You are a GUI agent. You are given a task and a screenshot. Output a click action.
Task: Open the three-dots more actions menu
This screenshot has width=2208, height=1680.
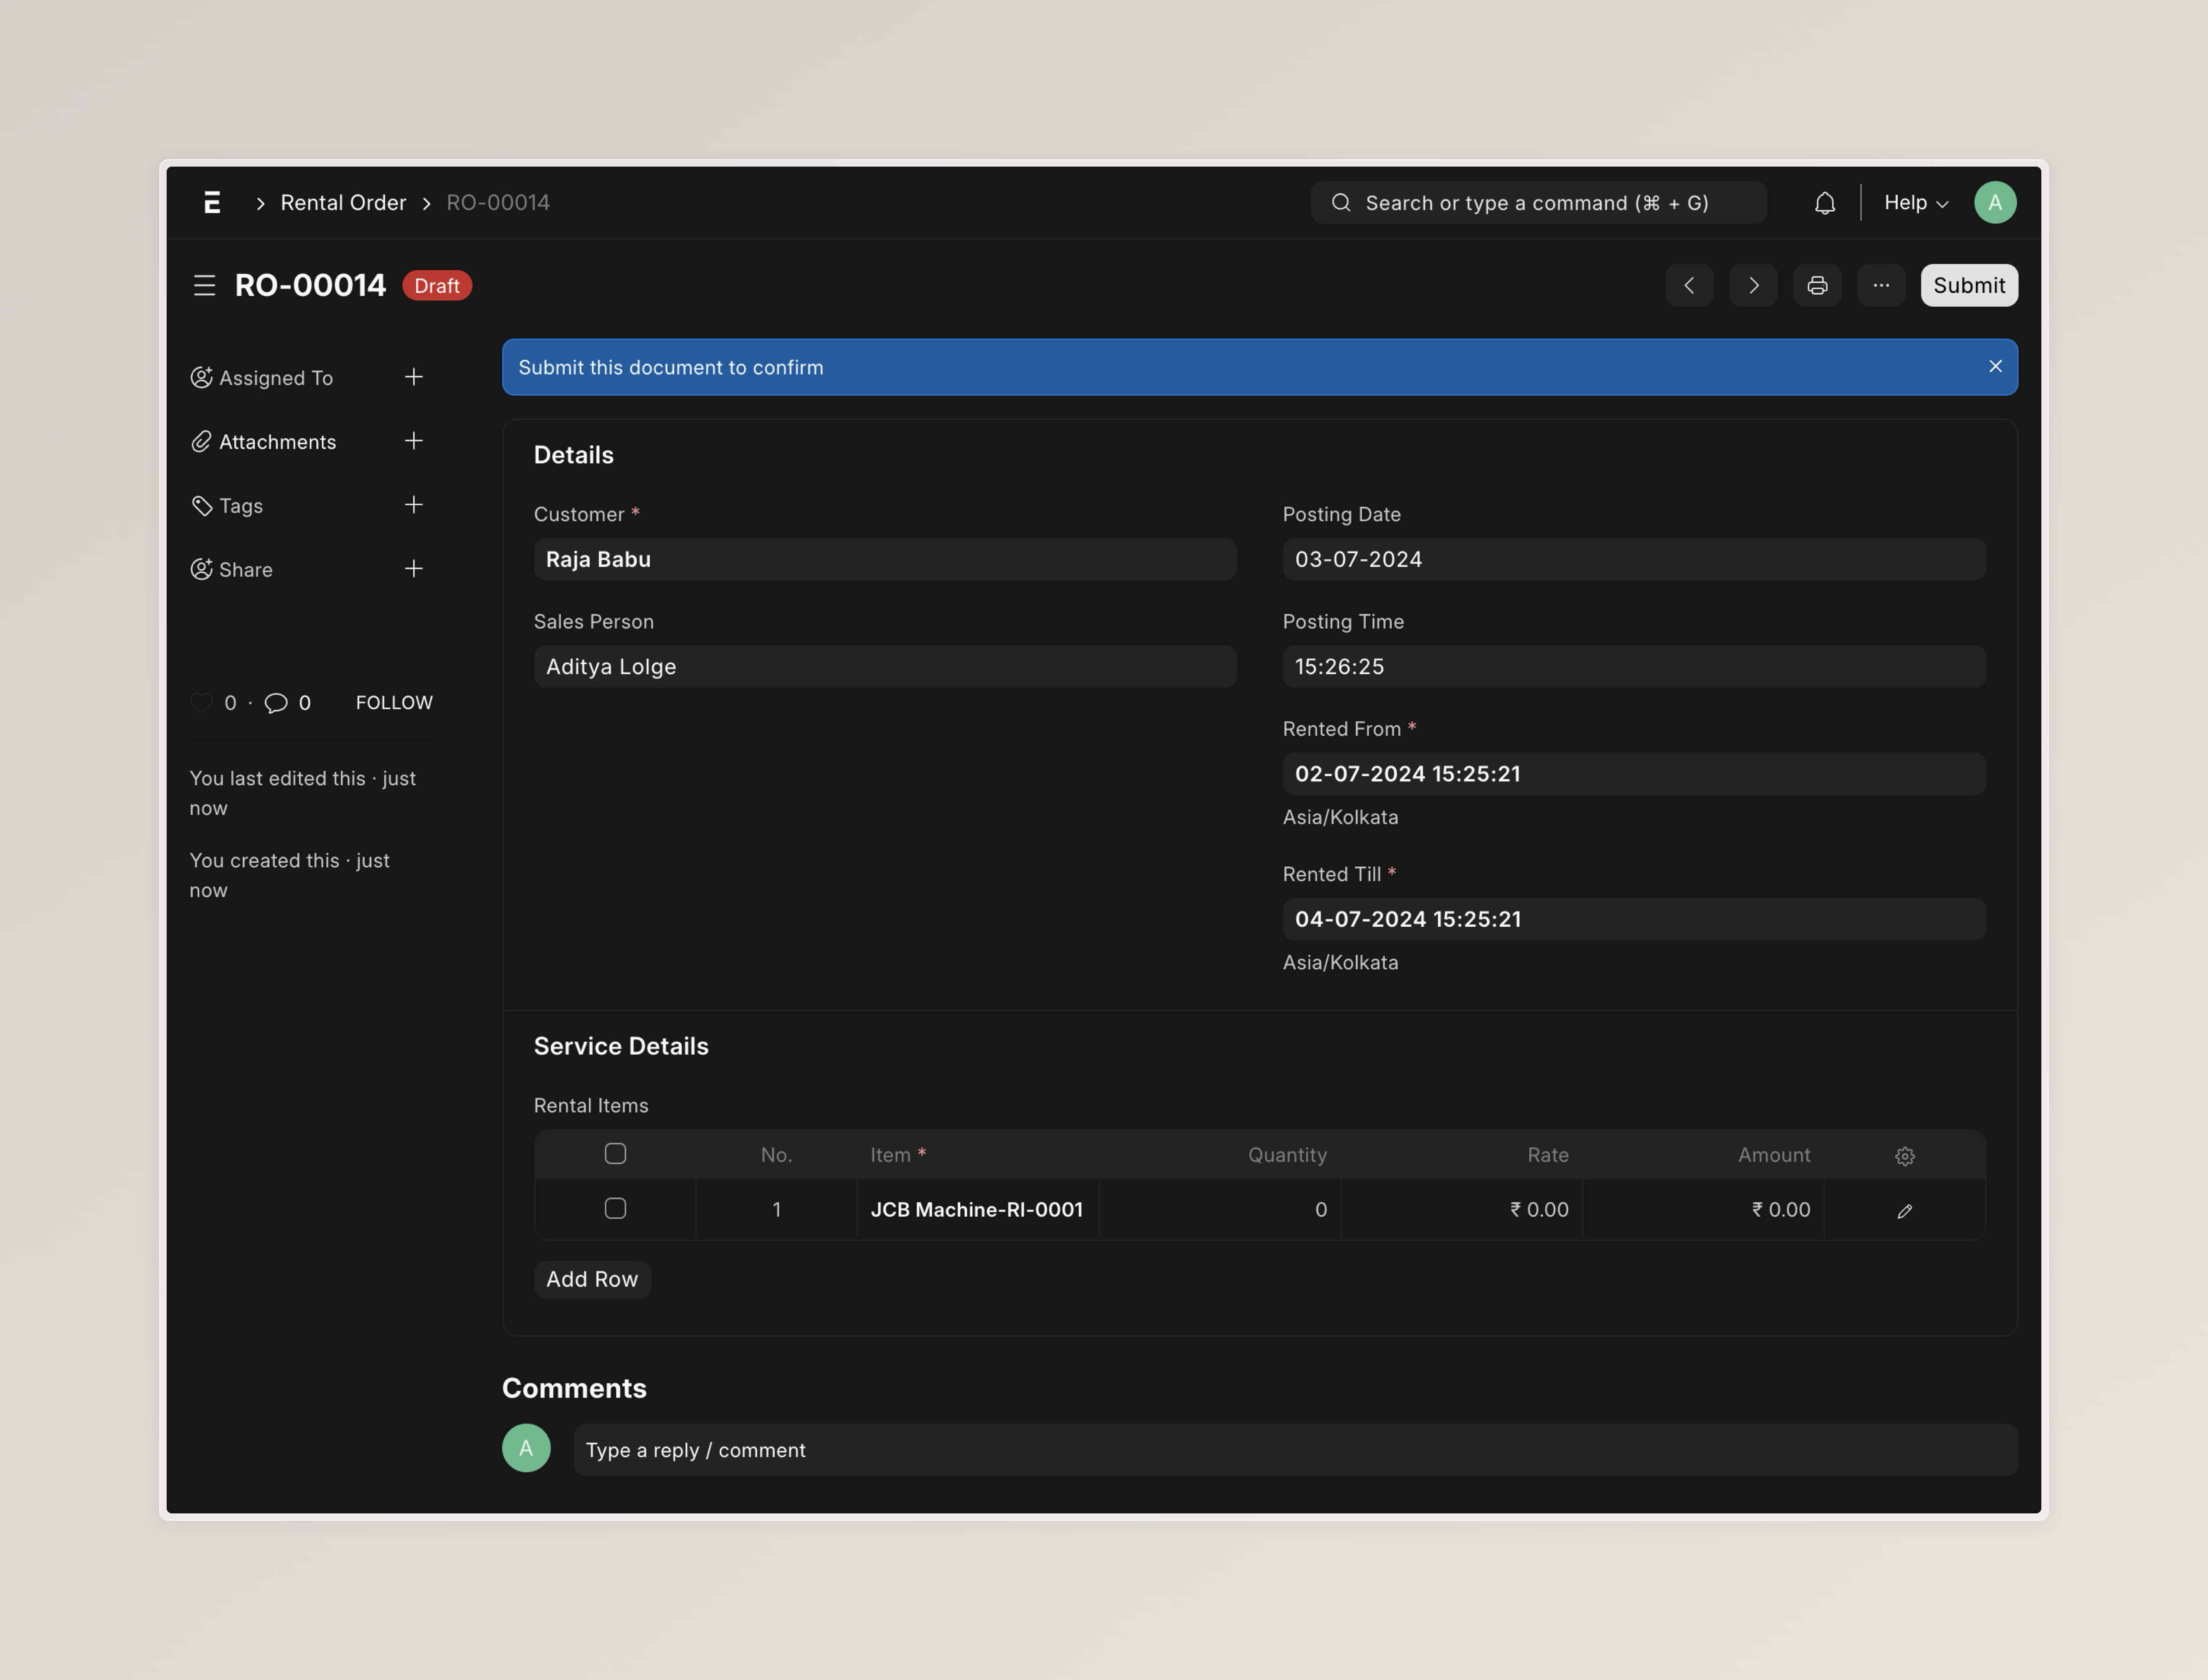tap(1881, 286)
